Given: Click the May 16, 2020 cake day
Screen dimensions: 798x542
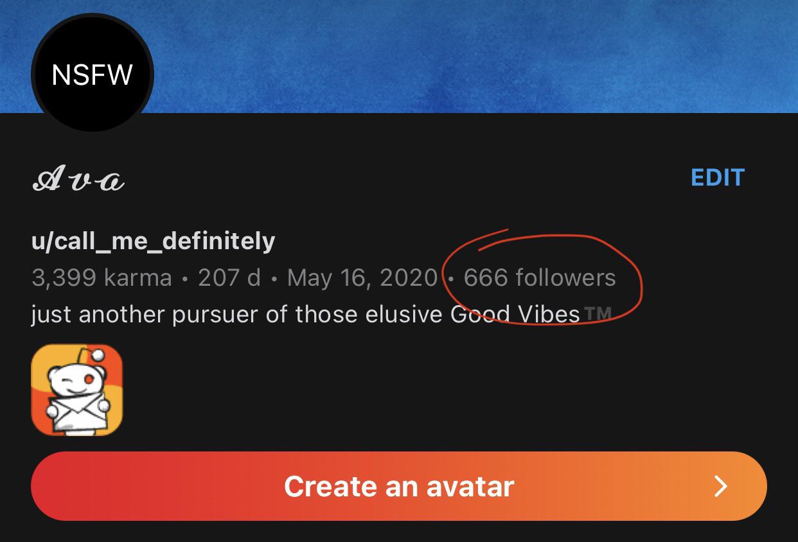Looking at the screenshot, I should (x=362, y=278).
